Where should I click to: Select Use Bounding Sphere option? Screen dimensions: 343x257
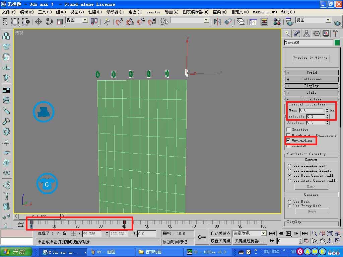[x=290, y=170]
